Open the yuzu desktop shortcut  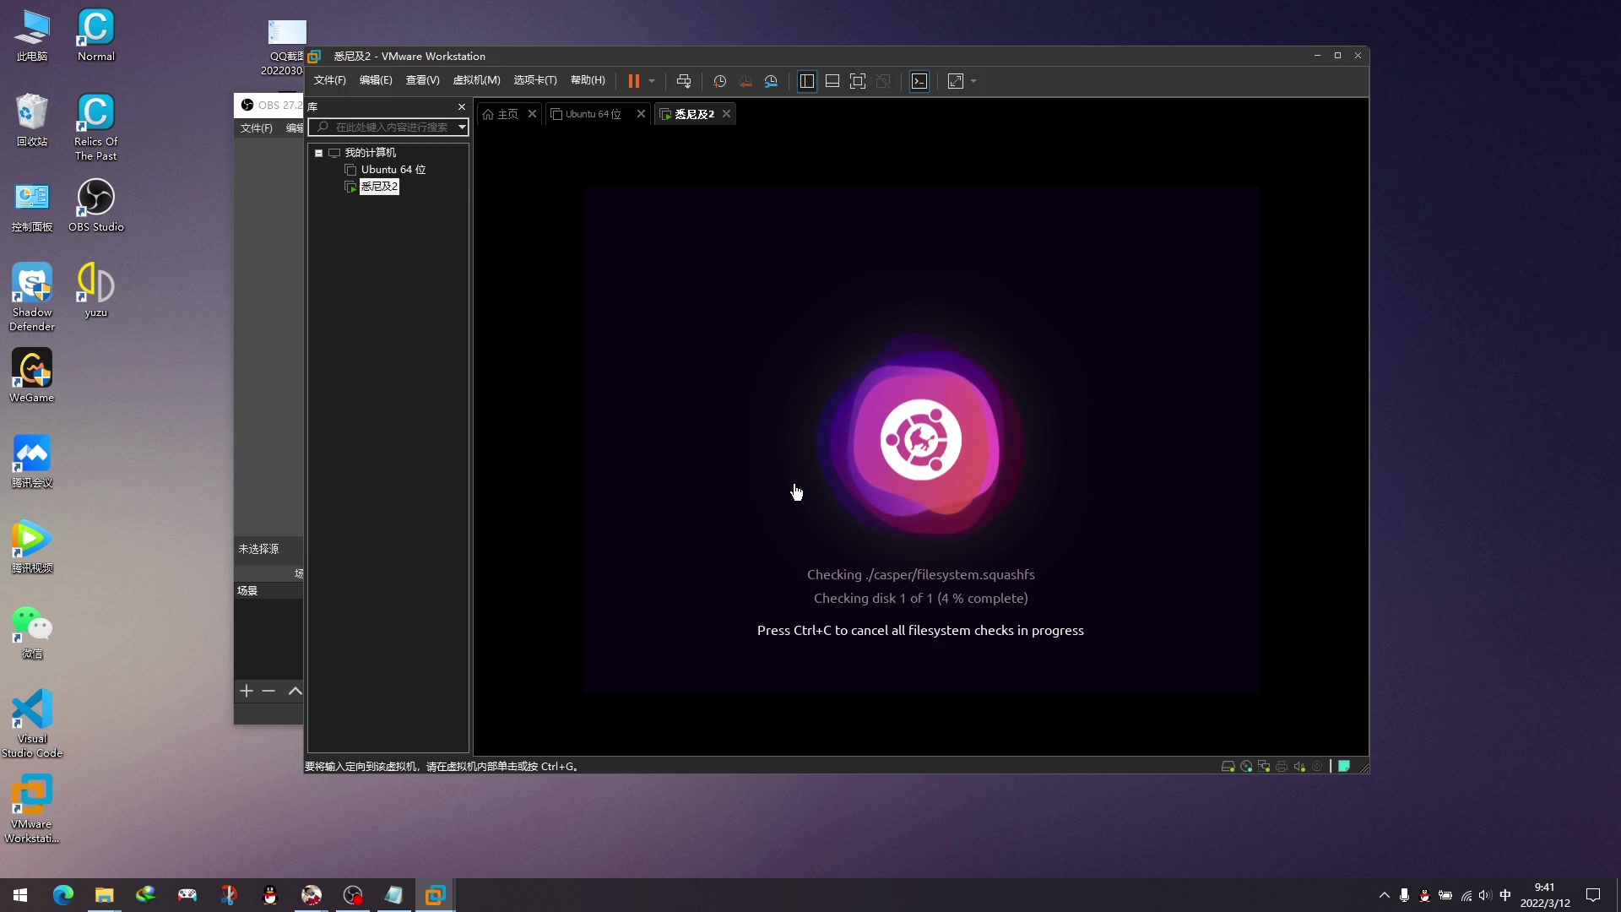tap(95, 290)
